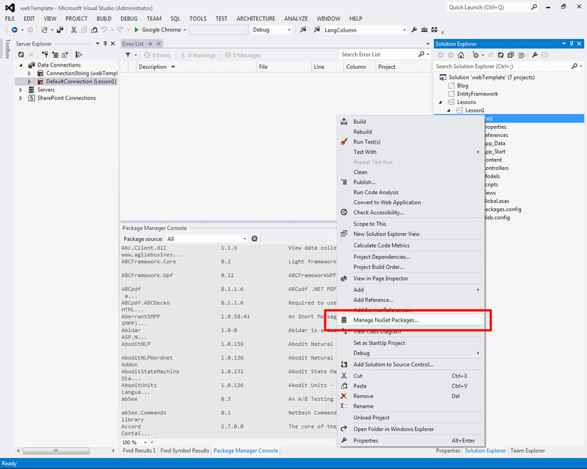
Task: Select the EntityFramework project
Action: tap(478, 94)
